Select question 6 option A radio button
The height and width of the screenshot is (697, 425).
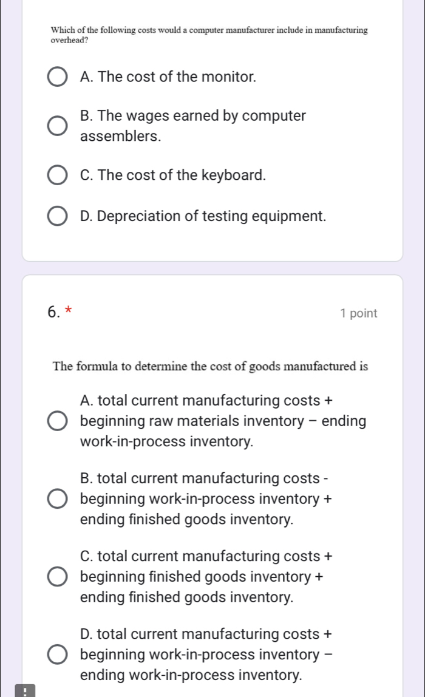coord(58,421)
